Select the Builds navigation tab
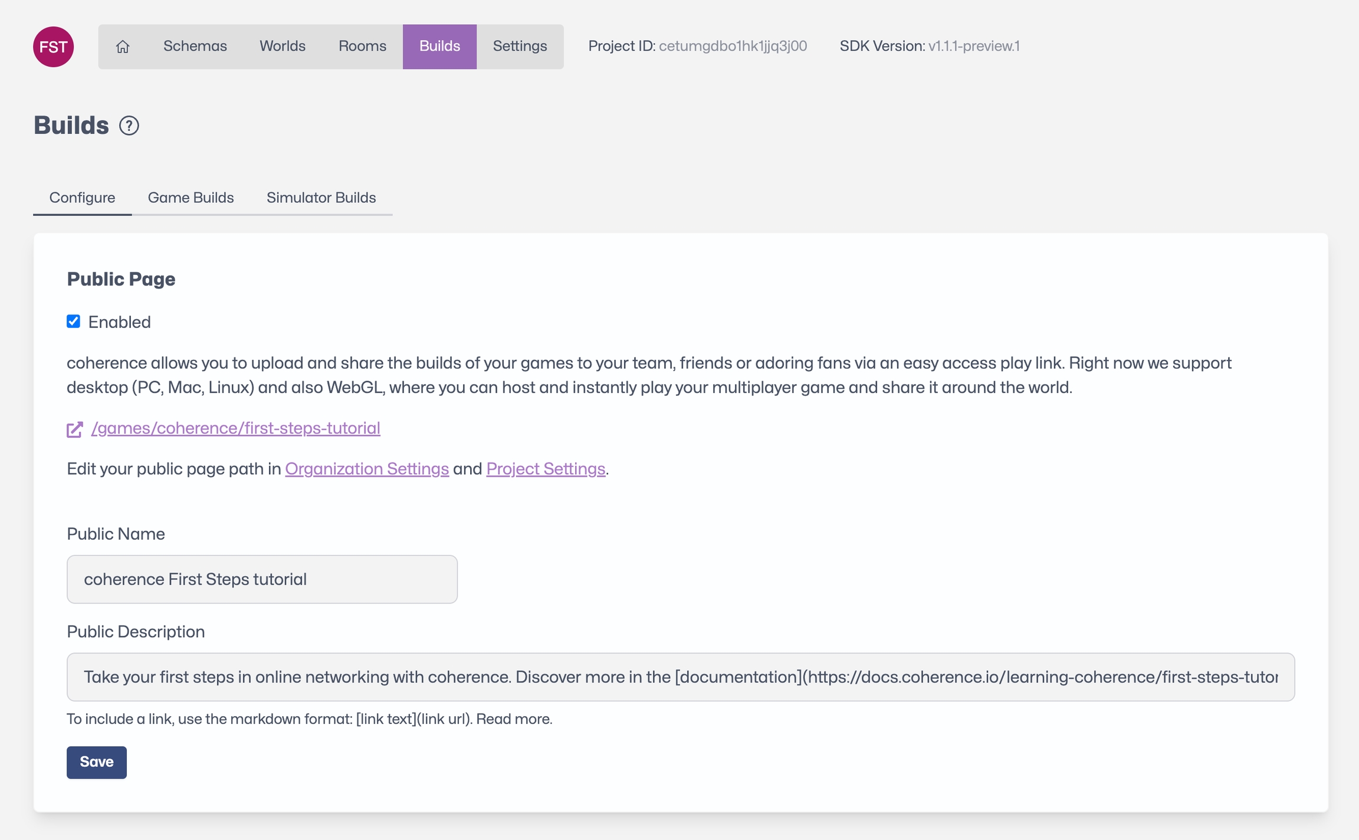 pos(439,47)
